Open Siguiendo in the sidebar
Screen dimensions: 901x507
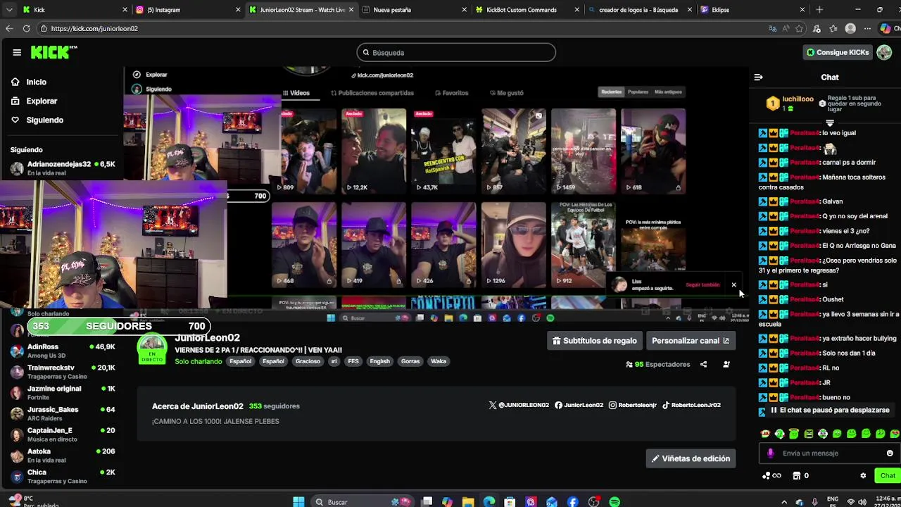click(x=37, y=120)
